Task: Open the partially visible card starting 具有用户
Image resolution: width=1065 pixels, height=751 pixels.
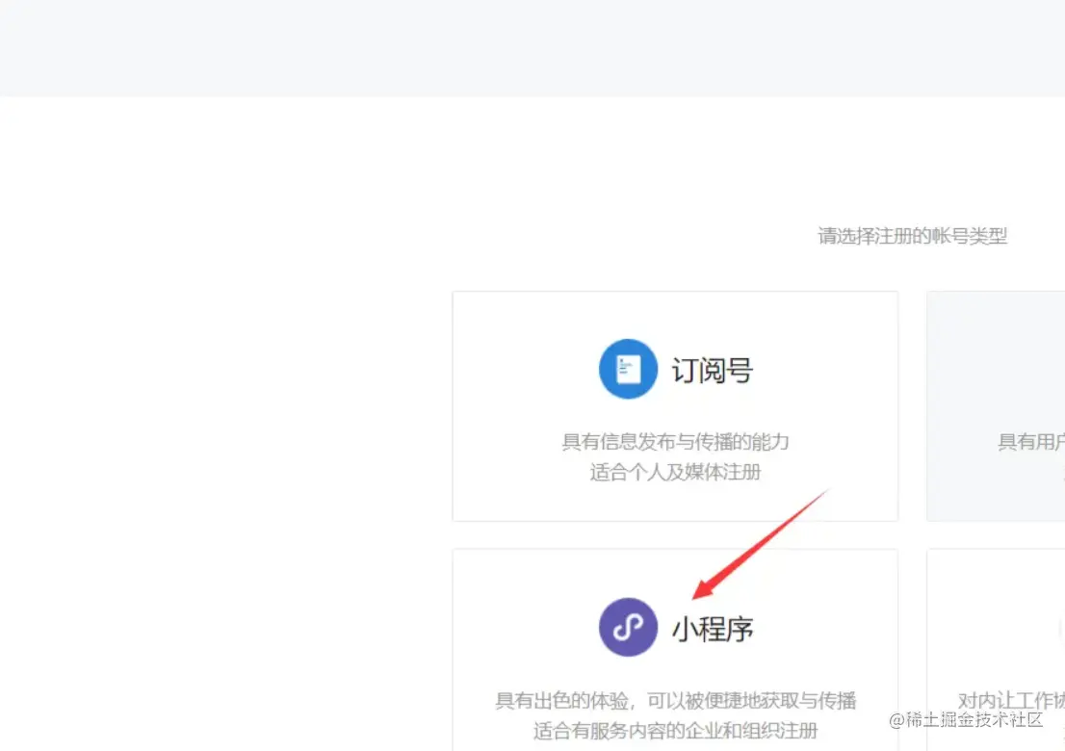Action: [x=996, y=406]
